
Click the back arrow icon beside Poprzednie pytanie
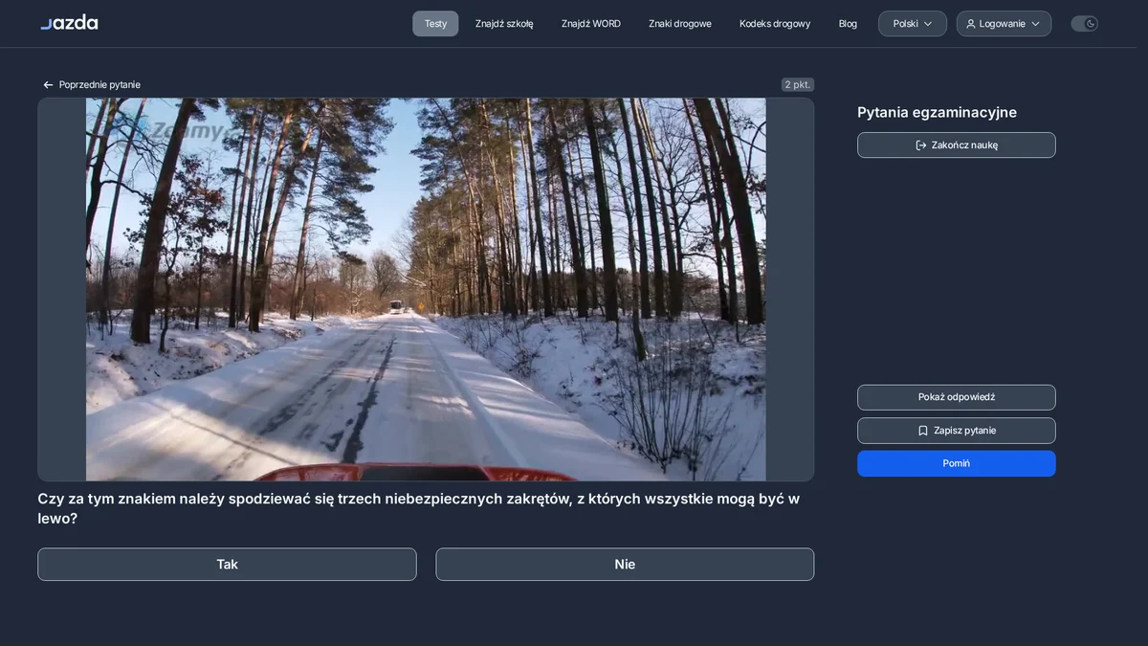coord(48,85)
